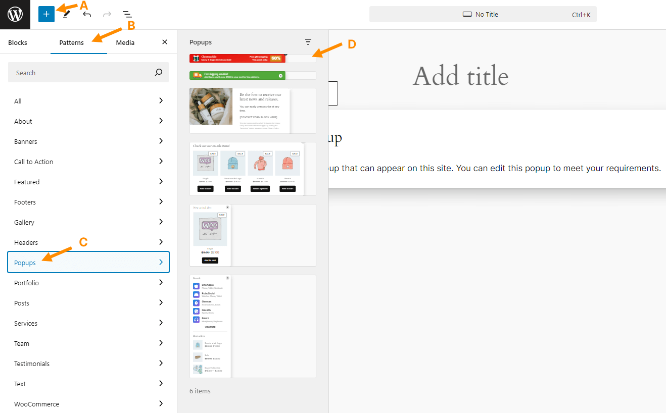Open the pattern filter in the Popups panel
The height and width of the screenshot is (413, 666).
[308, 42]
